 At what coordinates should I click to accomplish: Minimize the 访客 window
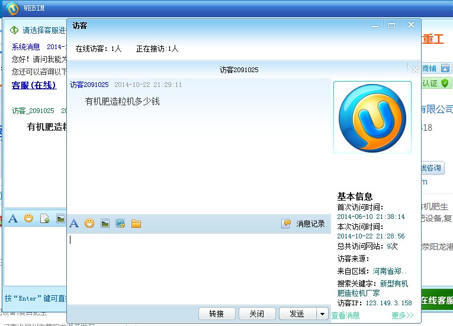coord(375,25)
